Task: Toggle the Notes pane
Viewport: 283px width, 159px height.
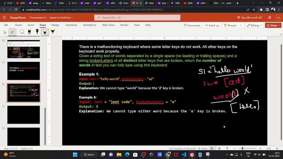Action: [203, 148]
